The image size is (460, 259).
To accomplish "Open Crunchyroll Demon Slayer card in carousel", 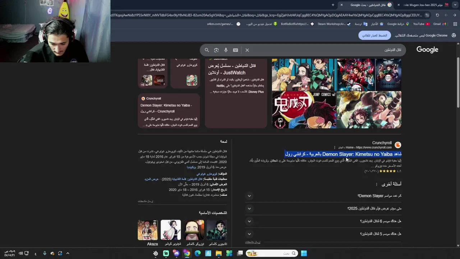I will point(169,111).
